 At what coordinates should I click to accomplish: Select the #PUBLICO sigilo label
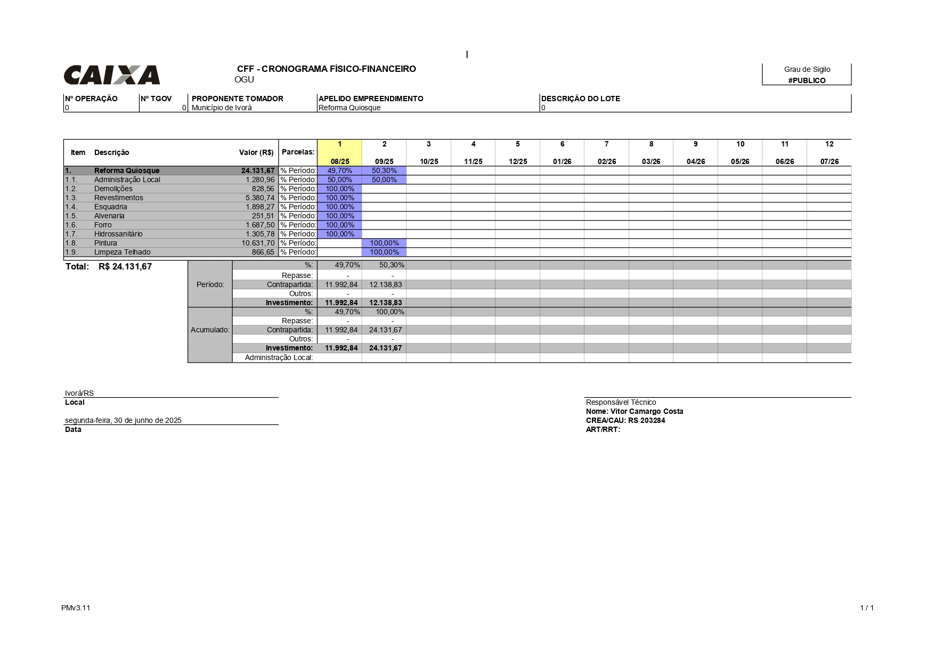(x=807, y=80)
